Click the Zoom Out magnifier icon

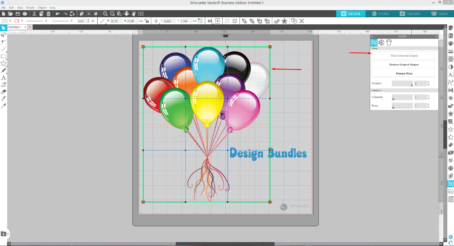[112, 13]
